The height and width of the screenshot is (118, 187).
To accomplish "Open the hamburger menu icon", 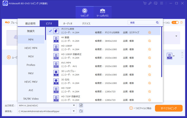I will point(161,3).
